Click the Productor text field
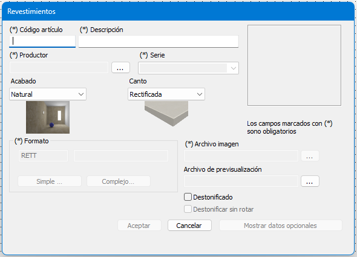This screenshot has height=257, width=357. pos(59,68)
